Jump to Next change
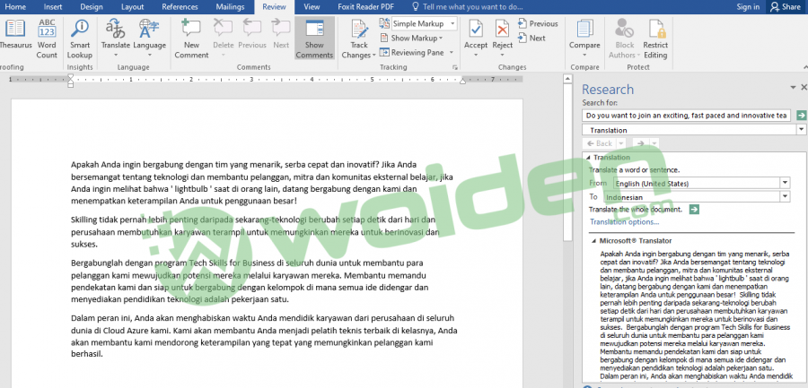This screenshot has height=388, width=808. pos(531,38)
